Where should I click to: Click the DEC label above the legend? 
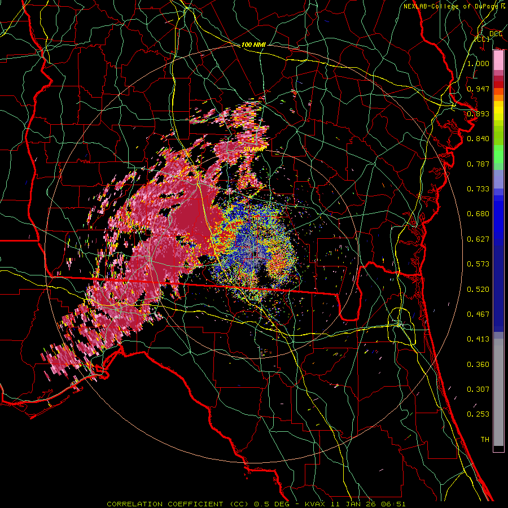point(496,34)
